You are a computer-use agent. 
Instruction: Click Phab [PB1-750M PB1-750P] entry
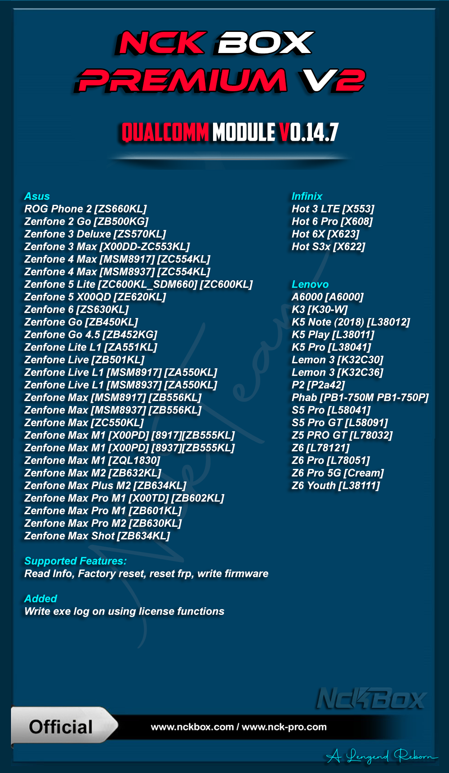coord(360,398)
